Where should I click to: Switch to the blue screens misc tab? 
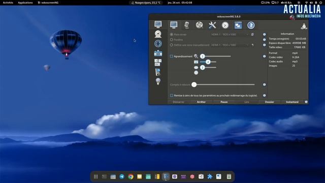click(x=238, y=25)
